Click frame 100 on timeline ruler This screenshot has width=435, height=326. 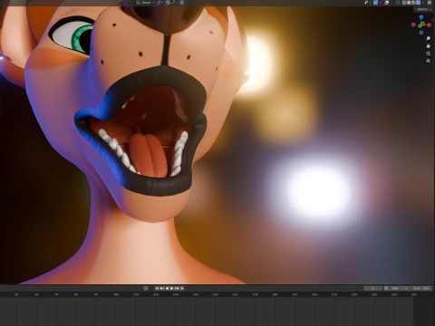[x=116, y=294]
